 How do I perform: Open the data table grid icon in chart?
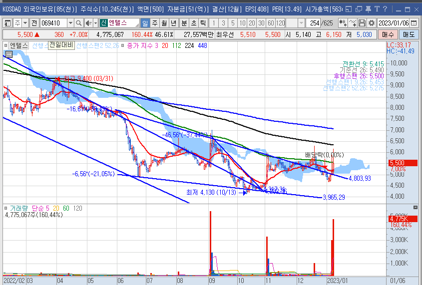(x=9, y=54)
